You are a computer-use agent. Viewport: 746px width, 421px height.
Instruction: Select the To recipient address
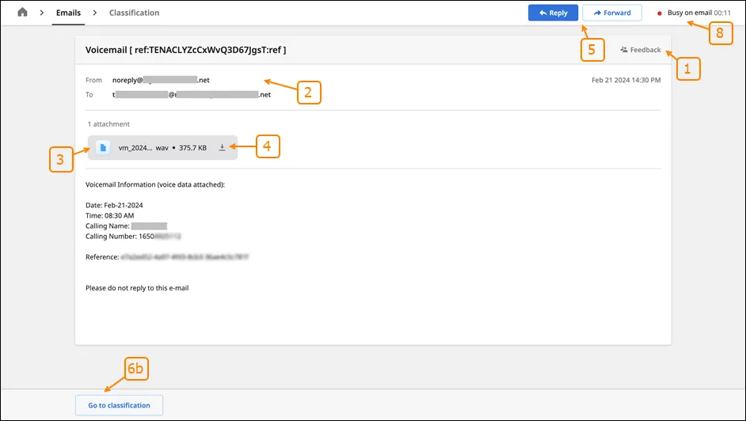coord(192,94)
